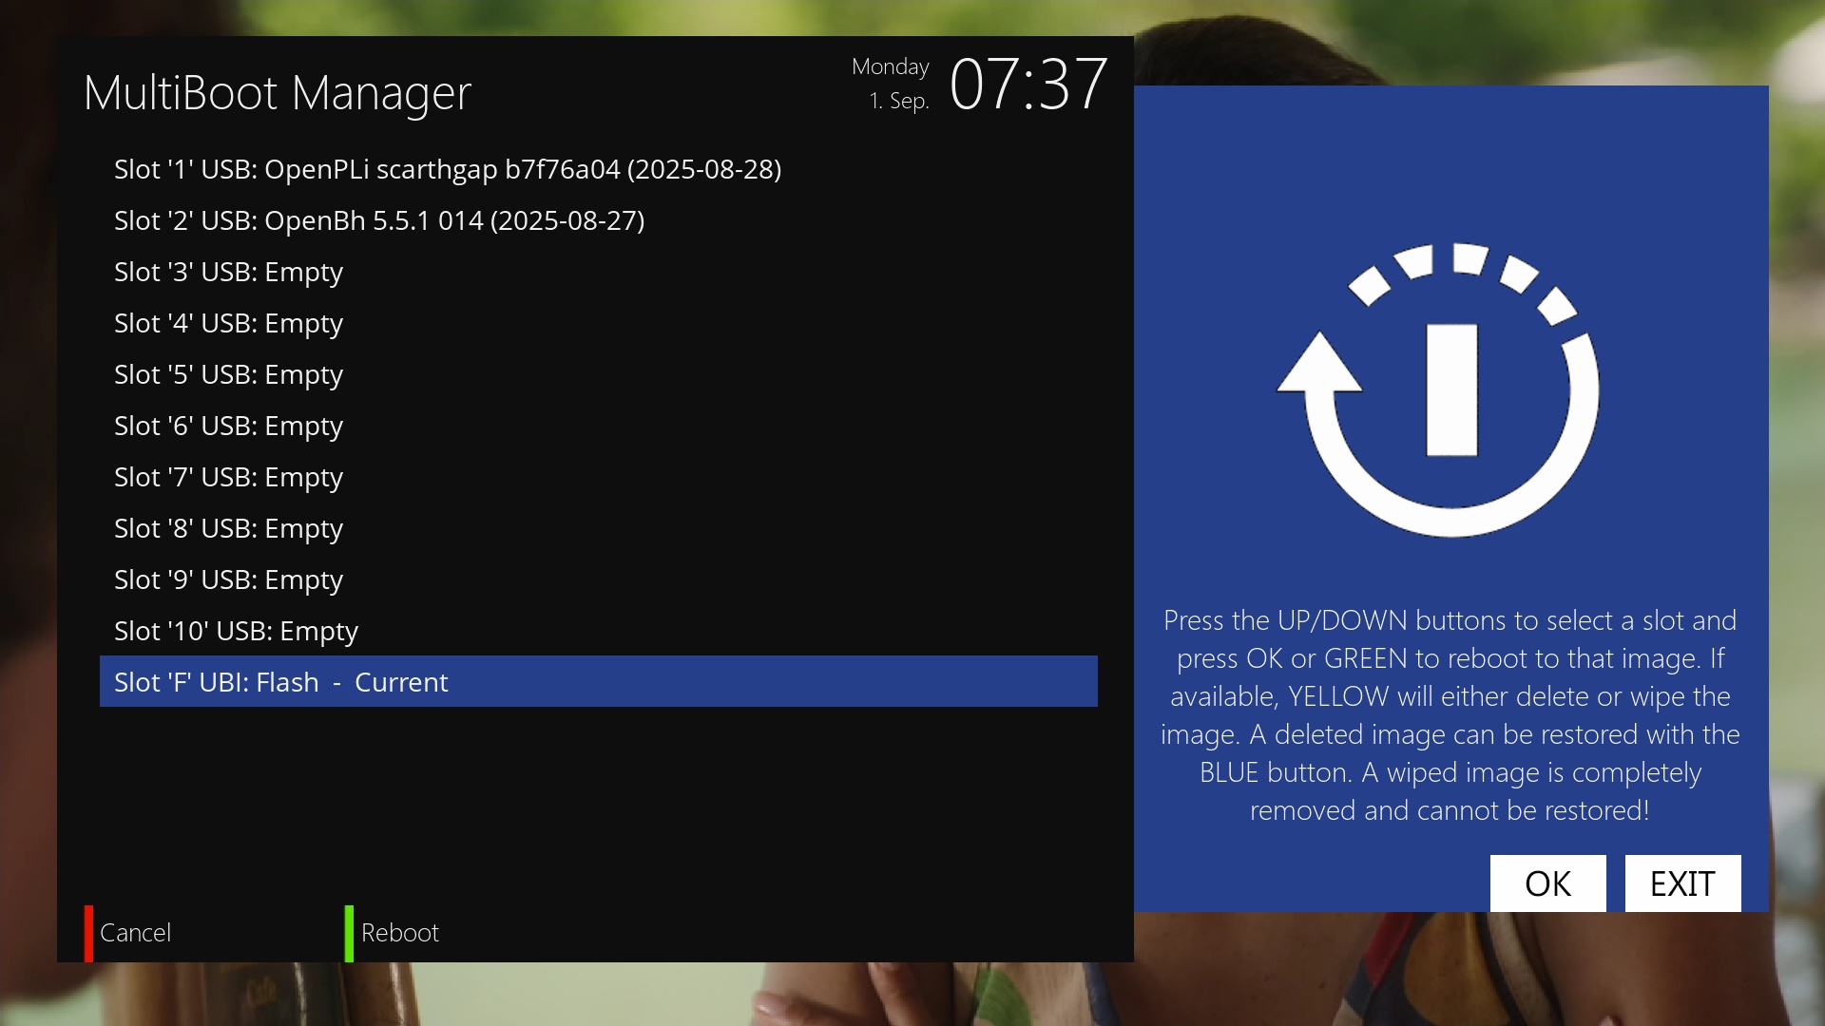Click the EXIT button in blue panel
The image size is (1825, 1026).
(1682, 883)
